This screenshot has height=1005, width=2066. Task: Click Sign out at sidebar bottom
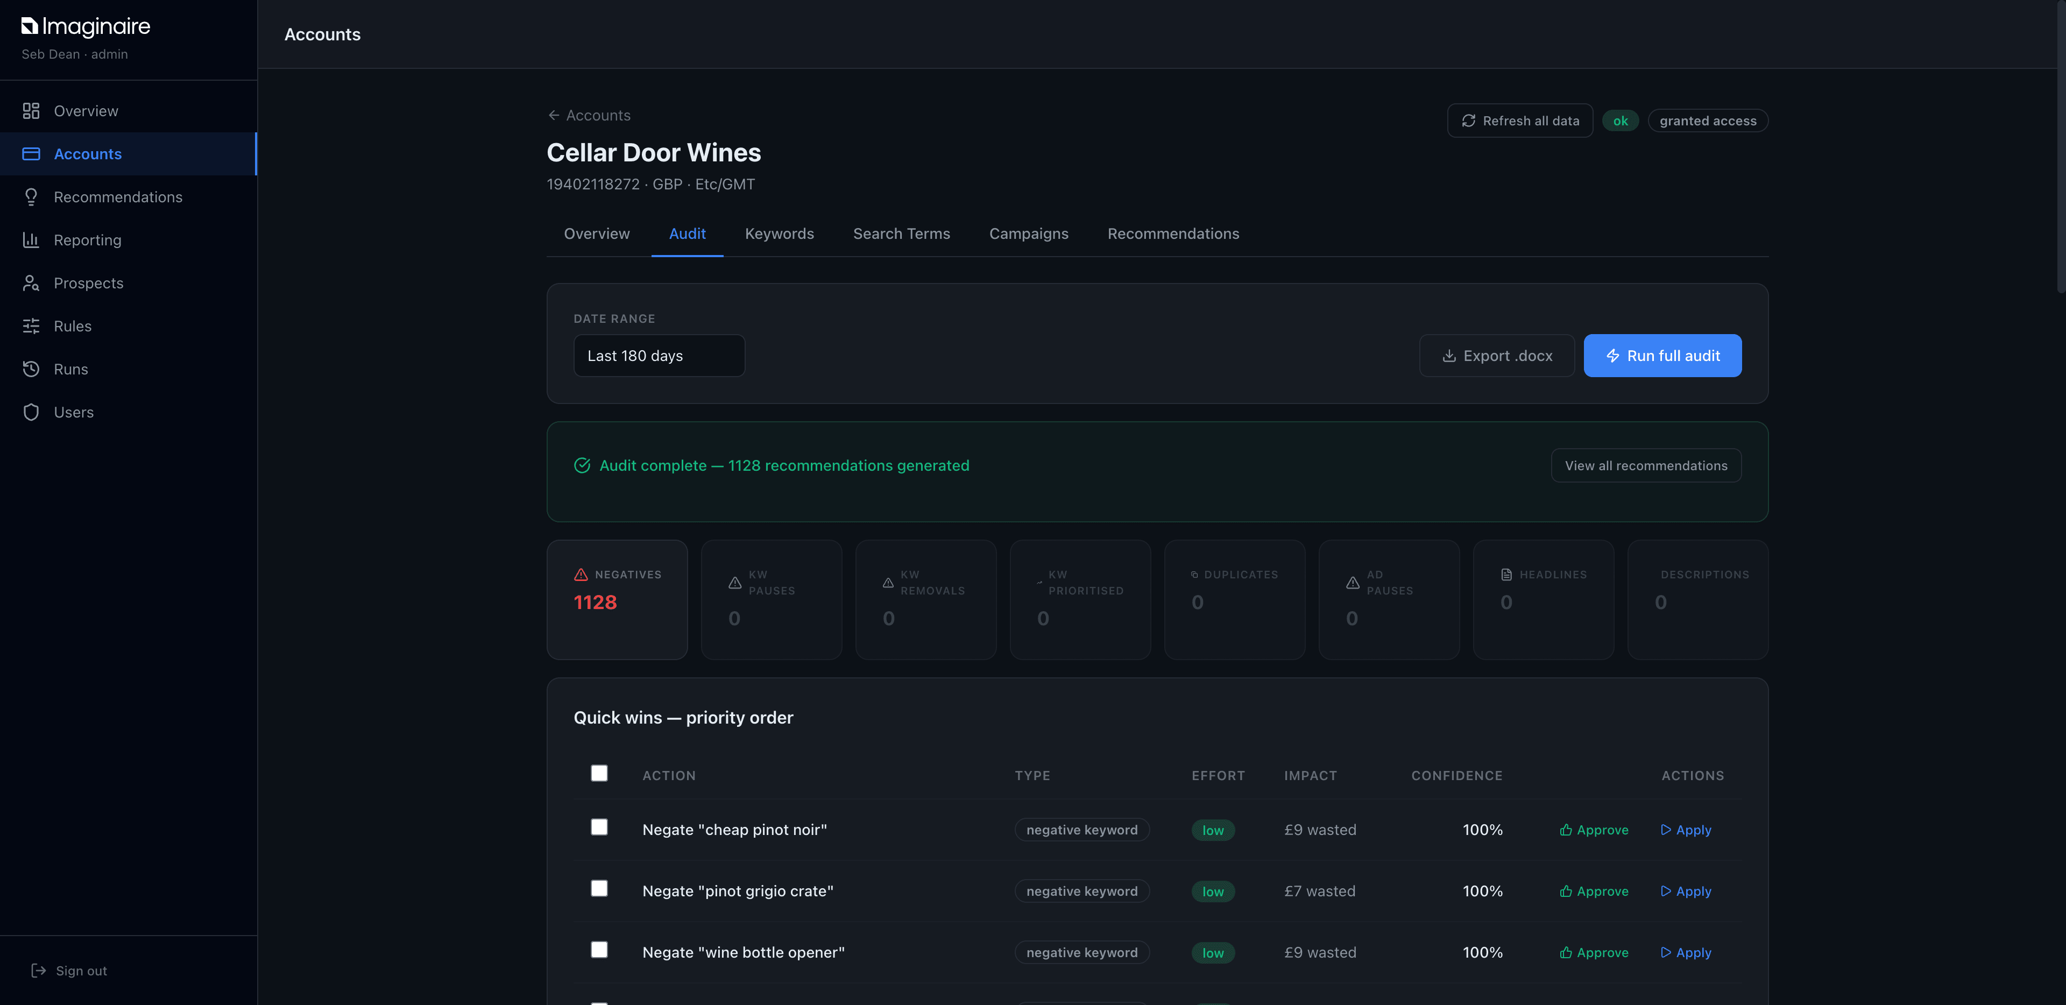(x=69, y=971)
